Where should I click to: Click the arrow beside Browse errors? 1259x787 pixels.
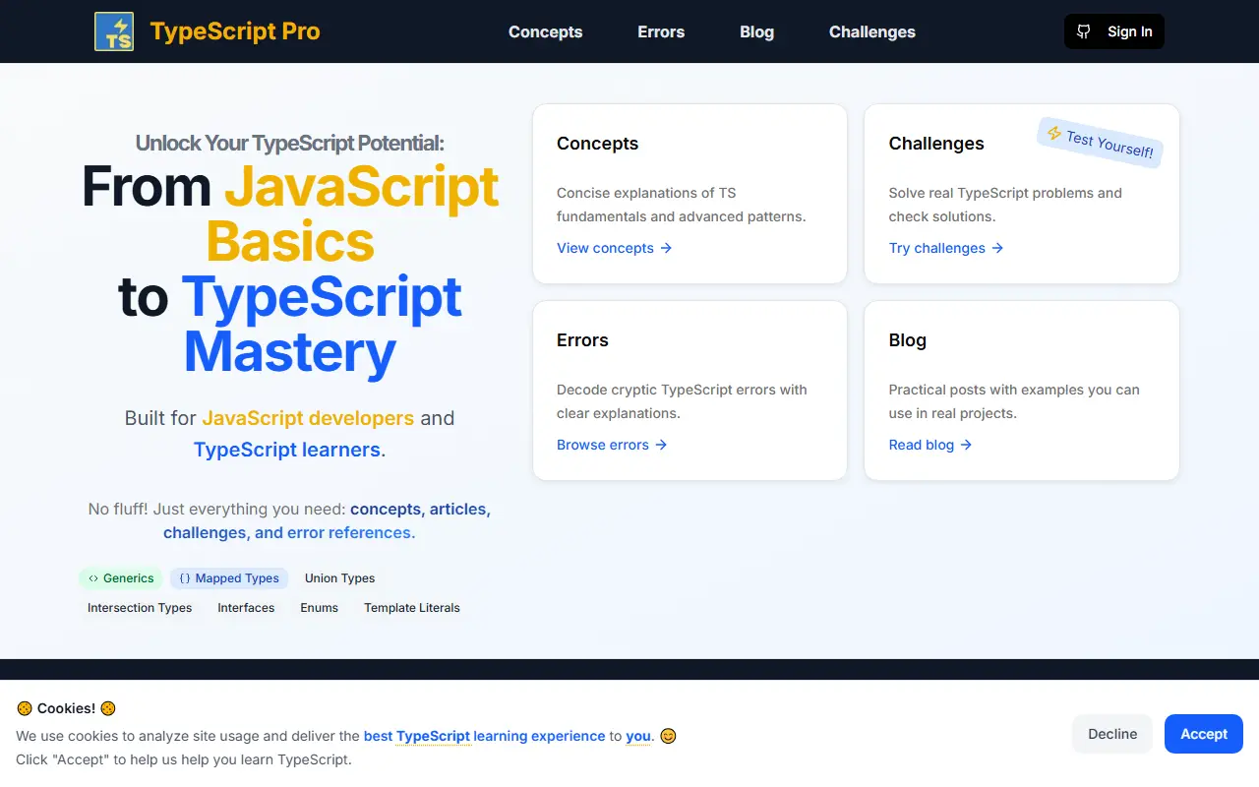point(661,445)
